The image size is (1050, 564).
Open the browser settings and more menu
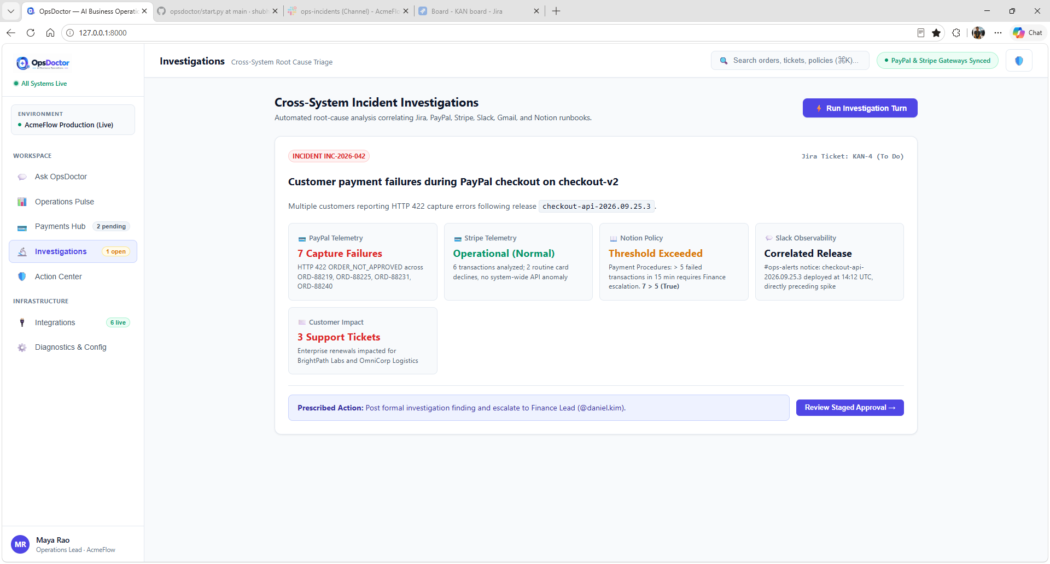[x=998, y=33]
